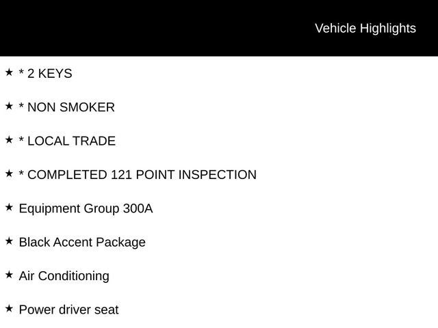Viewport: 438px width, 328px height.
Task: Select the 'Power driver seat' item
Action: point(68,310)
